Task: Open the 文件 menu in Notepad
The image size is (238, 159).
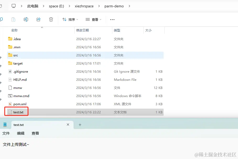Action: click(x=6, y=133)
